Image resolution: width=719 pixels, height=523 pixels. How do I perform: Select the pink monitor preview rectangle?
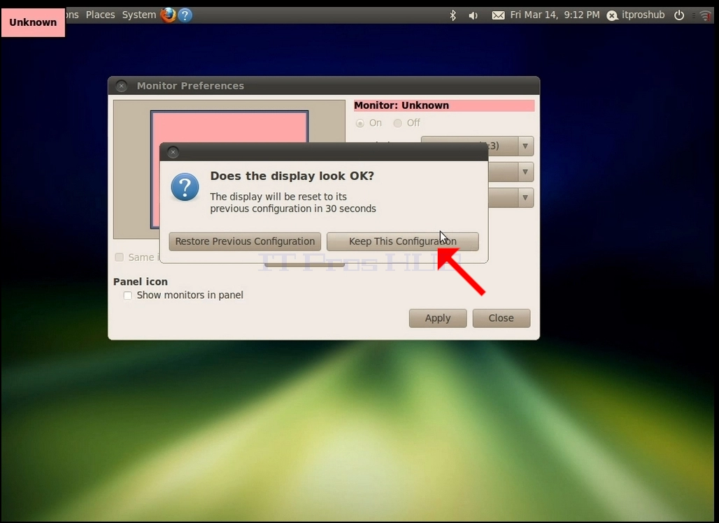pos(229,128)
